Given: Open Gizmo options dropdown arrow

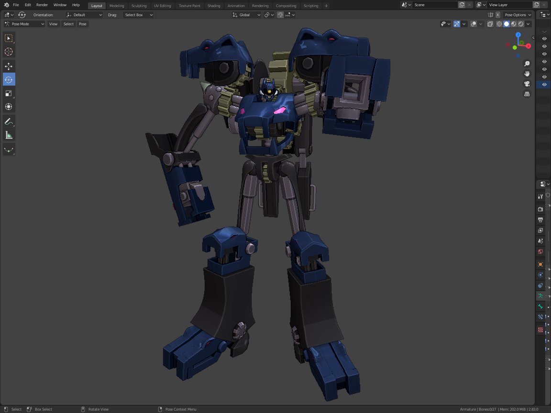Looking at the screenshot, I should [464, 24].
